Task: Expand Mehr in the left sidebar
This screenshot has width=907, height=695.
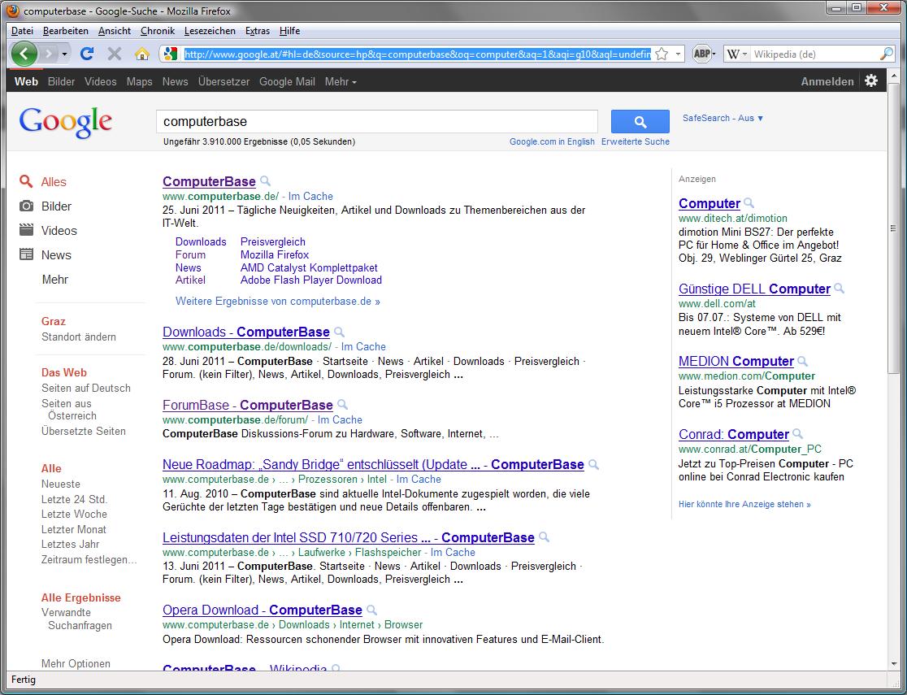Action: tap(55, 280)
